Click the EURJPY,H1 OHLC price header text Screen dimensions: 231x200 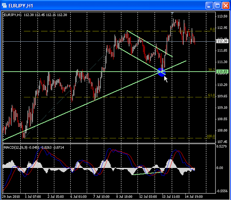tap(35, 15)
